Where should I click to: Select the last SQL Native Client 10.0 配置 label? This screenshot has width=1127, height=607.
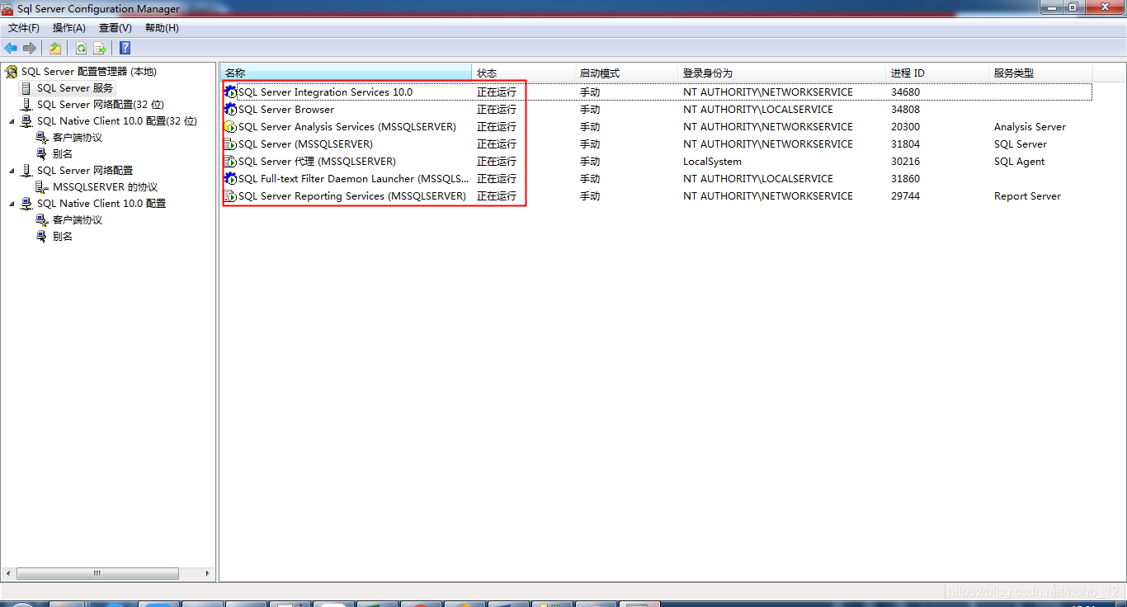coord(101,204)
